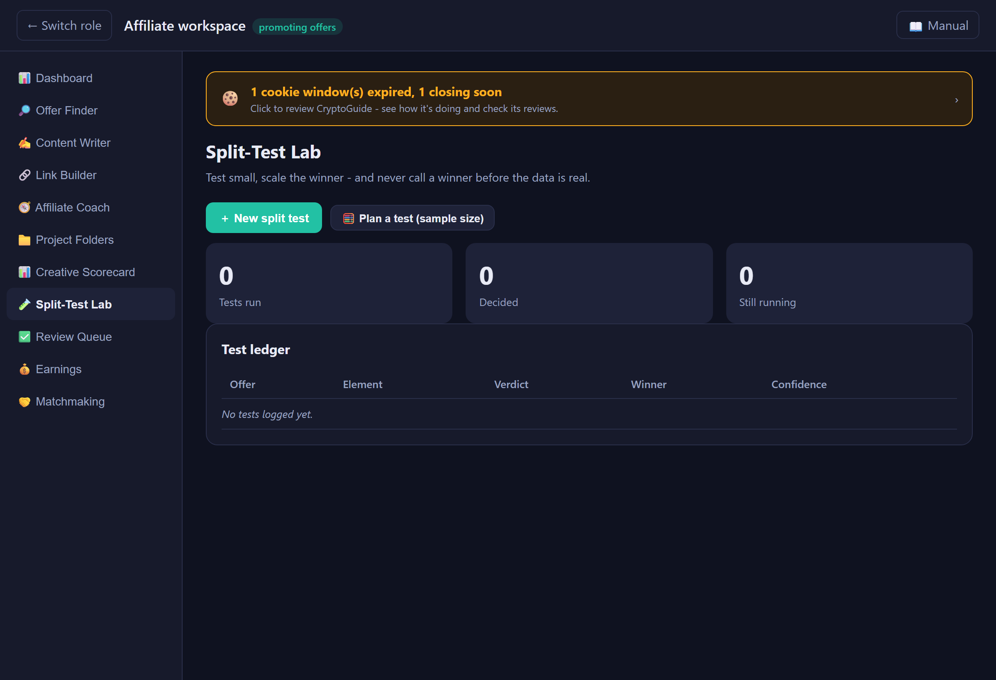This screenshot has width=996, height=680.
Task: Click the Offer column header
Action: pos(243,384)
